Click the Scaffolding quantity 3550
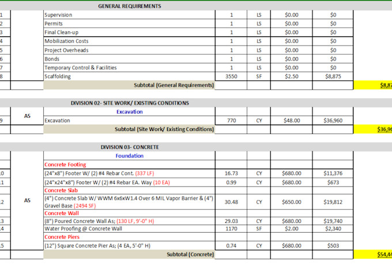This screenshot has width=392, height=265. coord(231,76)
